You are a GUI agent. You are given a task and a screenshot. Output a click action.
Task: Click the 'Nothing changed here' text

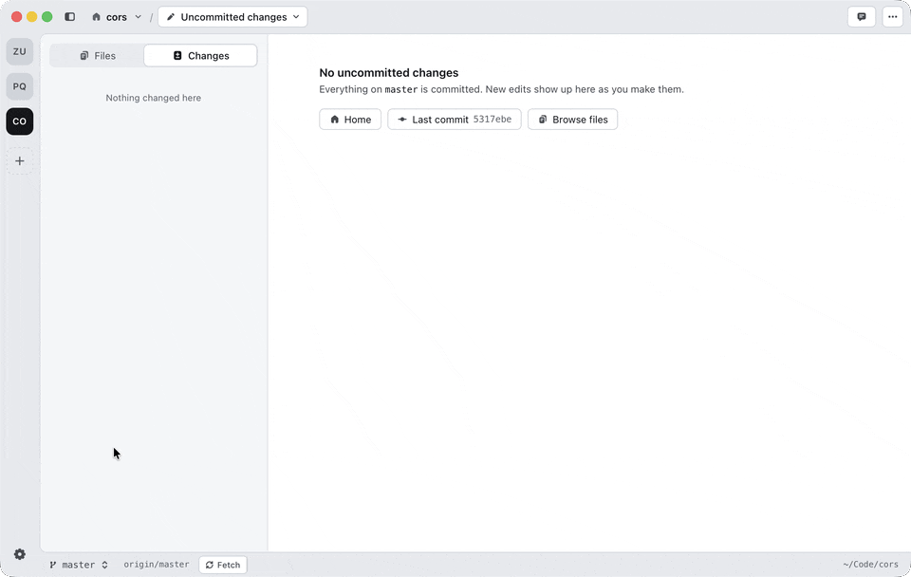[154, 98]
